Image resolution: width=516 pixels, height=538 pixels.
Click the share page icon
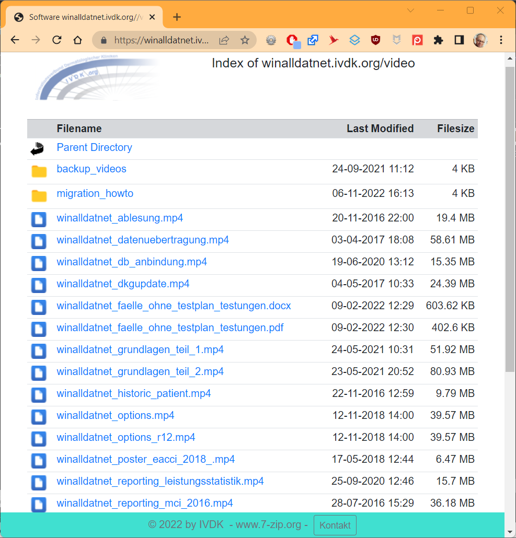[x=224, y=40]
